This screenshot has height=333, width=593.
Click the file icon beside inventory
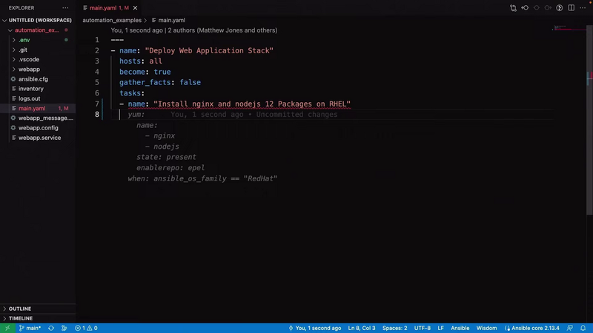13,89
